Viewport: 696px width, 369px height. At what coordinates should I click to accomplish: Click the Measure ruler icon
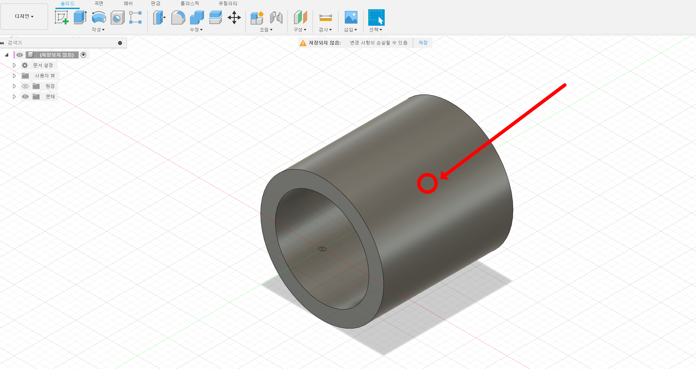click(x=325, y=18)
